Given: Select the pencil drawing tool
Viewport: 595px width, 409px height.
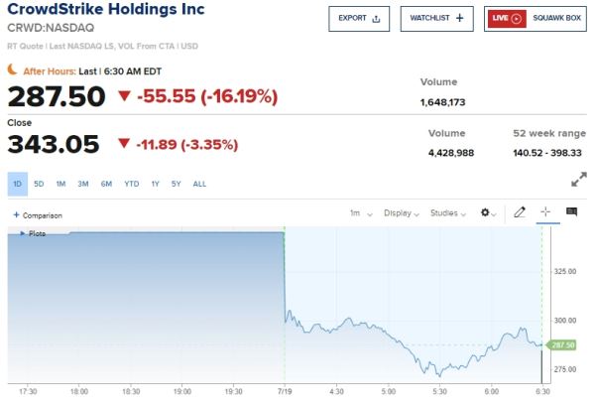Looking at the screenshot, I should click(519, 211).
